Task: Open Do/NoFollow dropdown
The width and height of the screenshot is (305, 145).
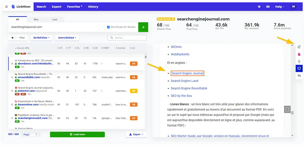Action: coord(41,38)
